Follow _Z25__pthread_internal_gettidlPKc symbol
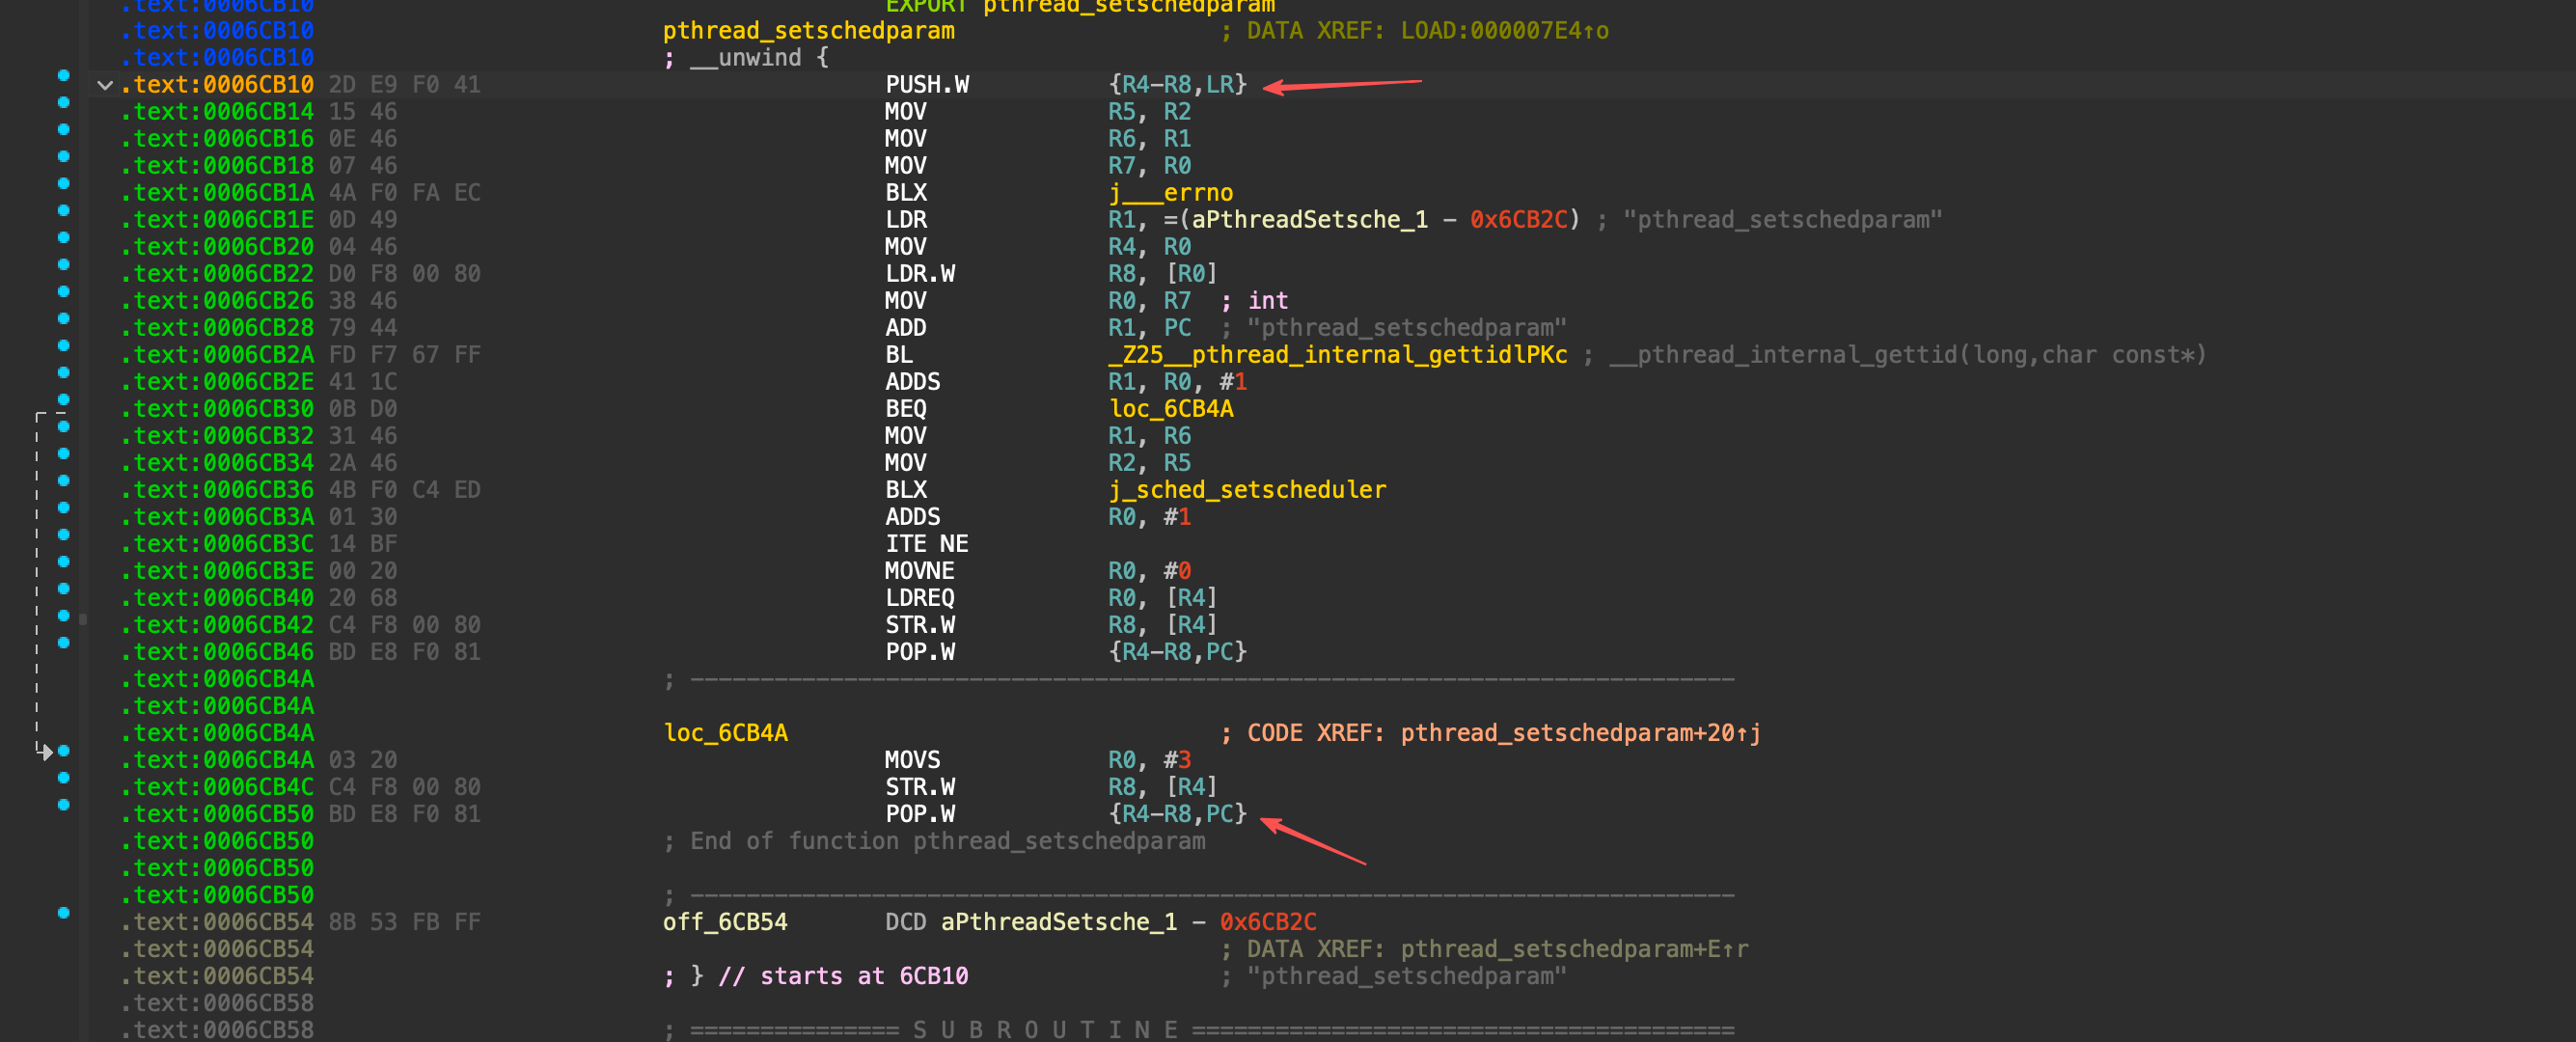The image size is (2576, 1042). click(x=1337, y=355)
